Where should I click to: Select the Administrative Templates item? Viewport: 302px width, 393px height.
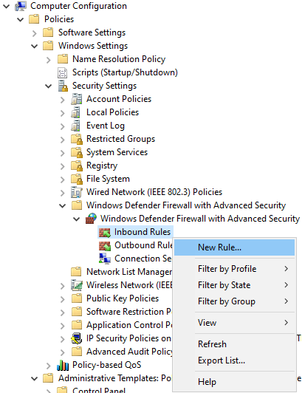[x=114, y=378]
